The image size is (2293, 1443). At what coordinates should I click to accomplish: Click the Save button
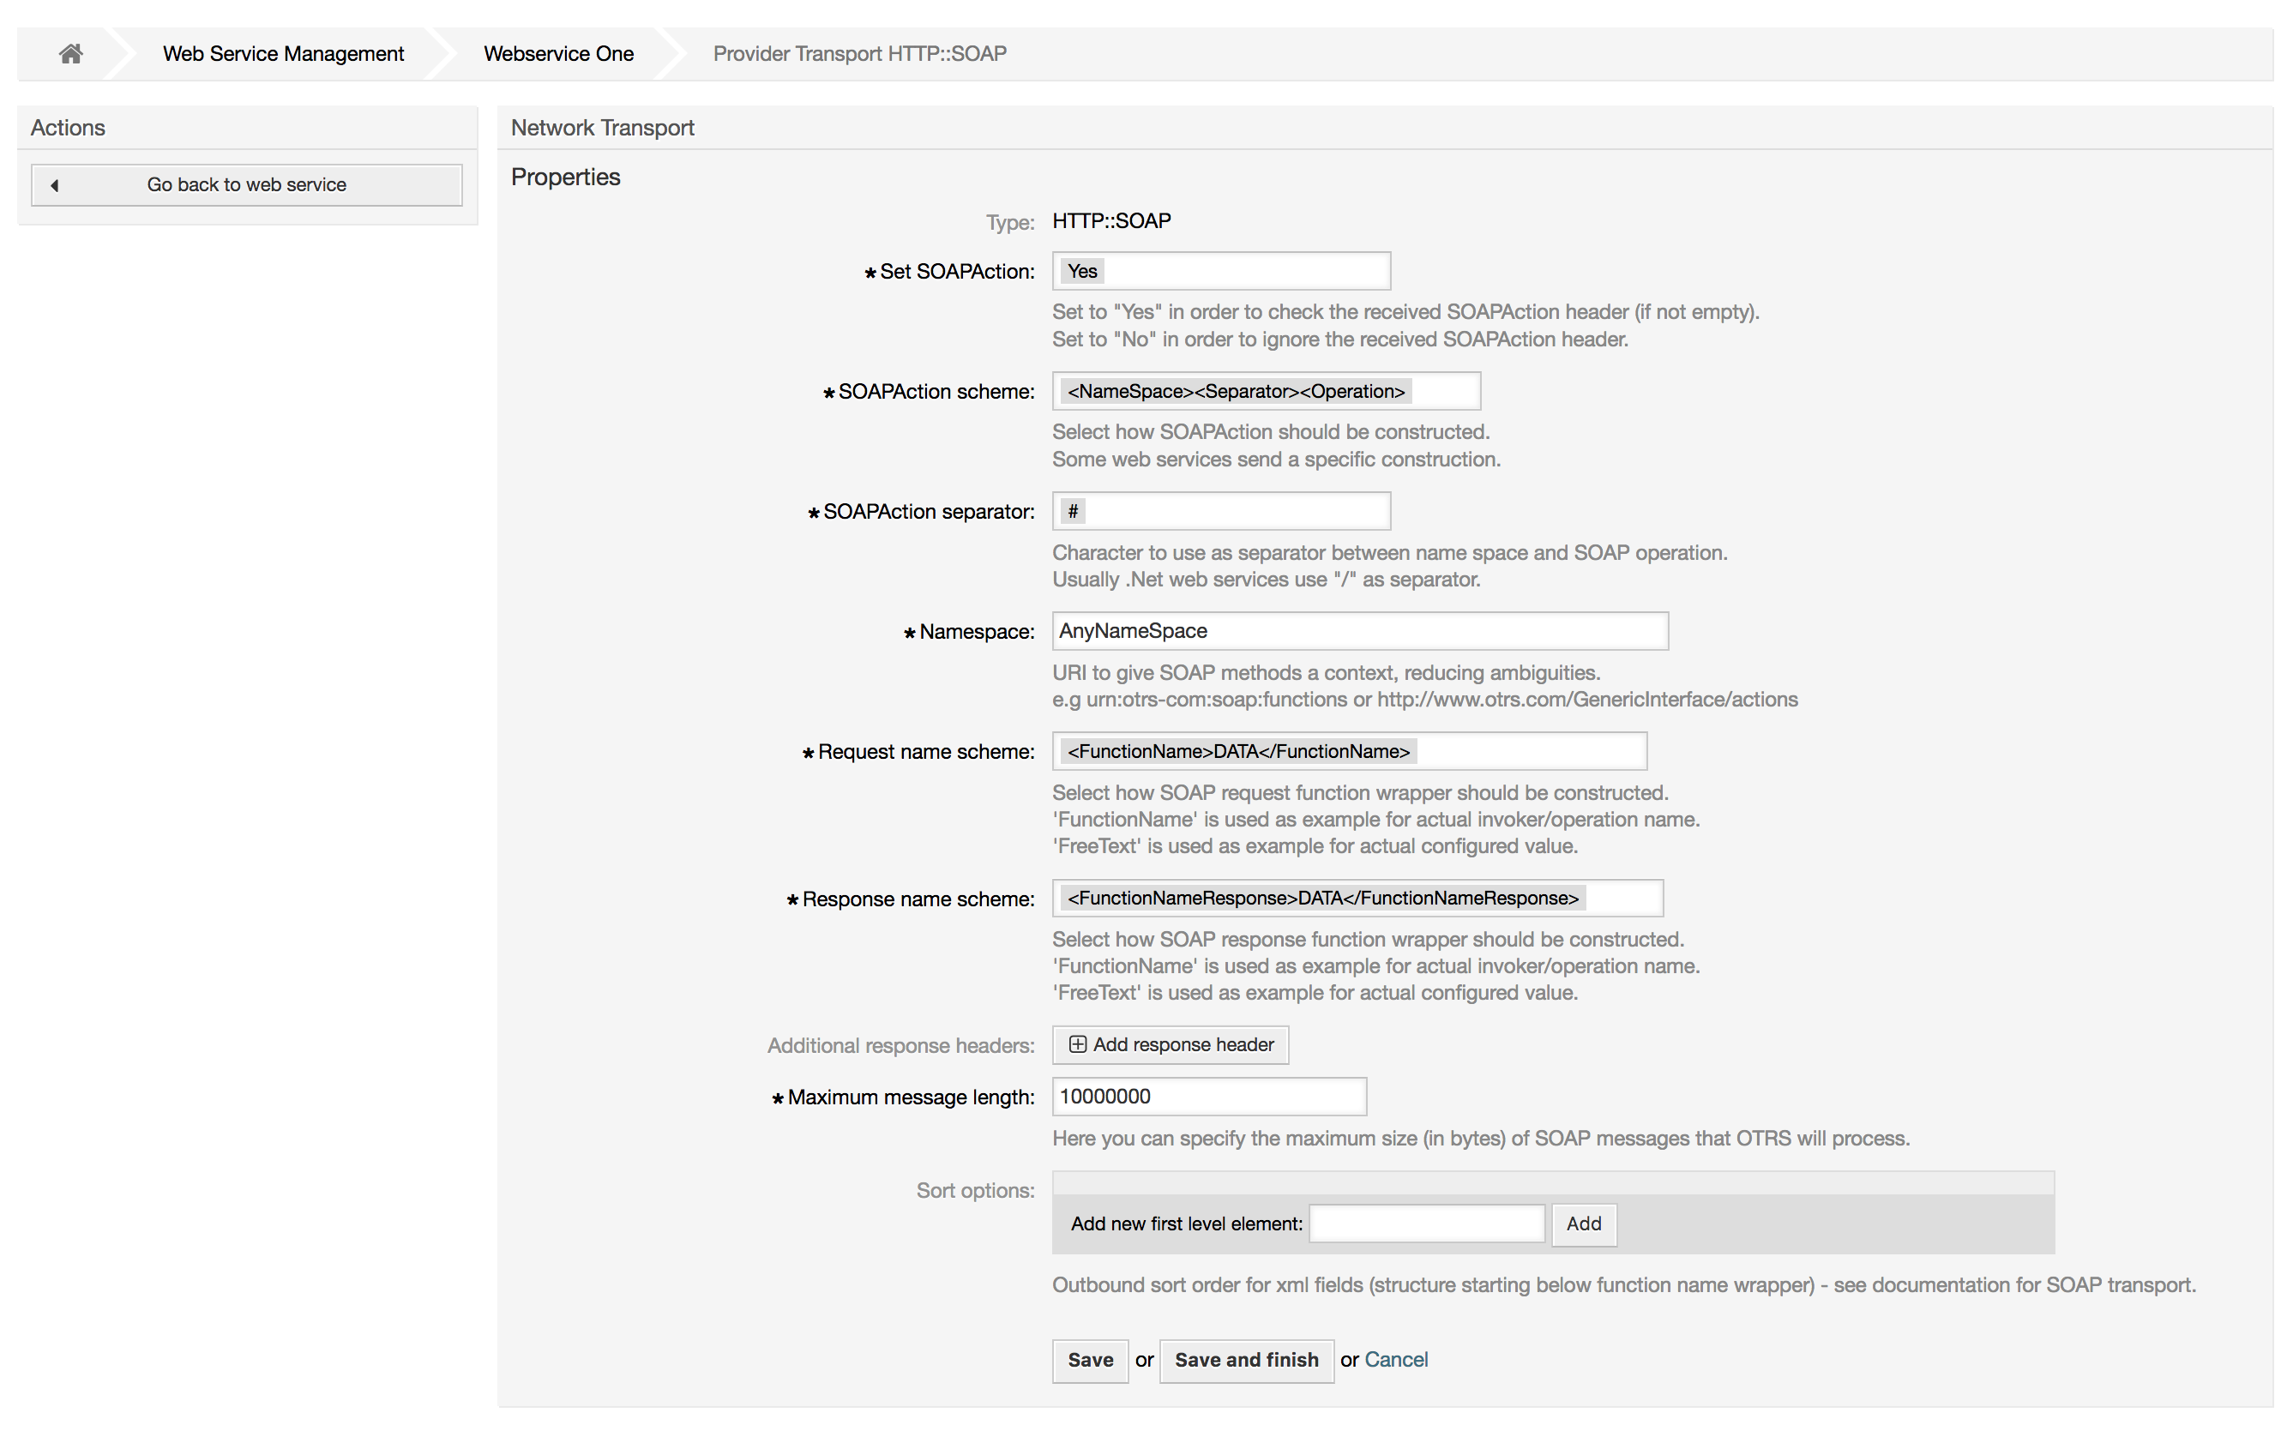[1089, 1360]
